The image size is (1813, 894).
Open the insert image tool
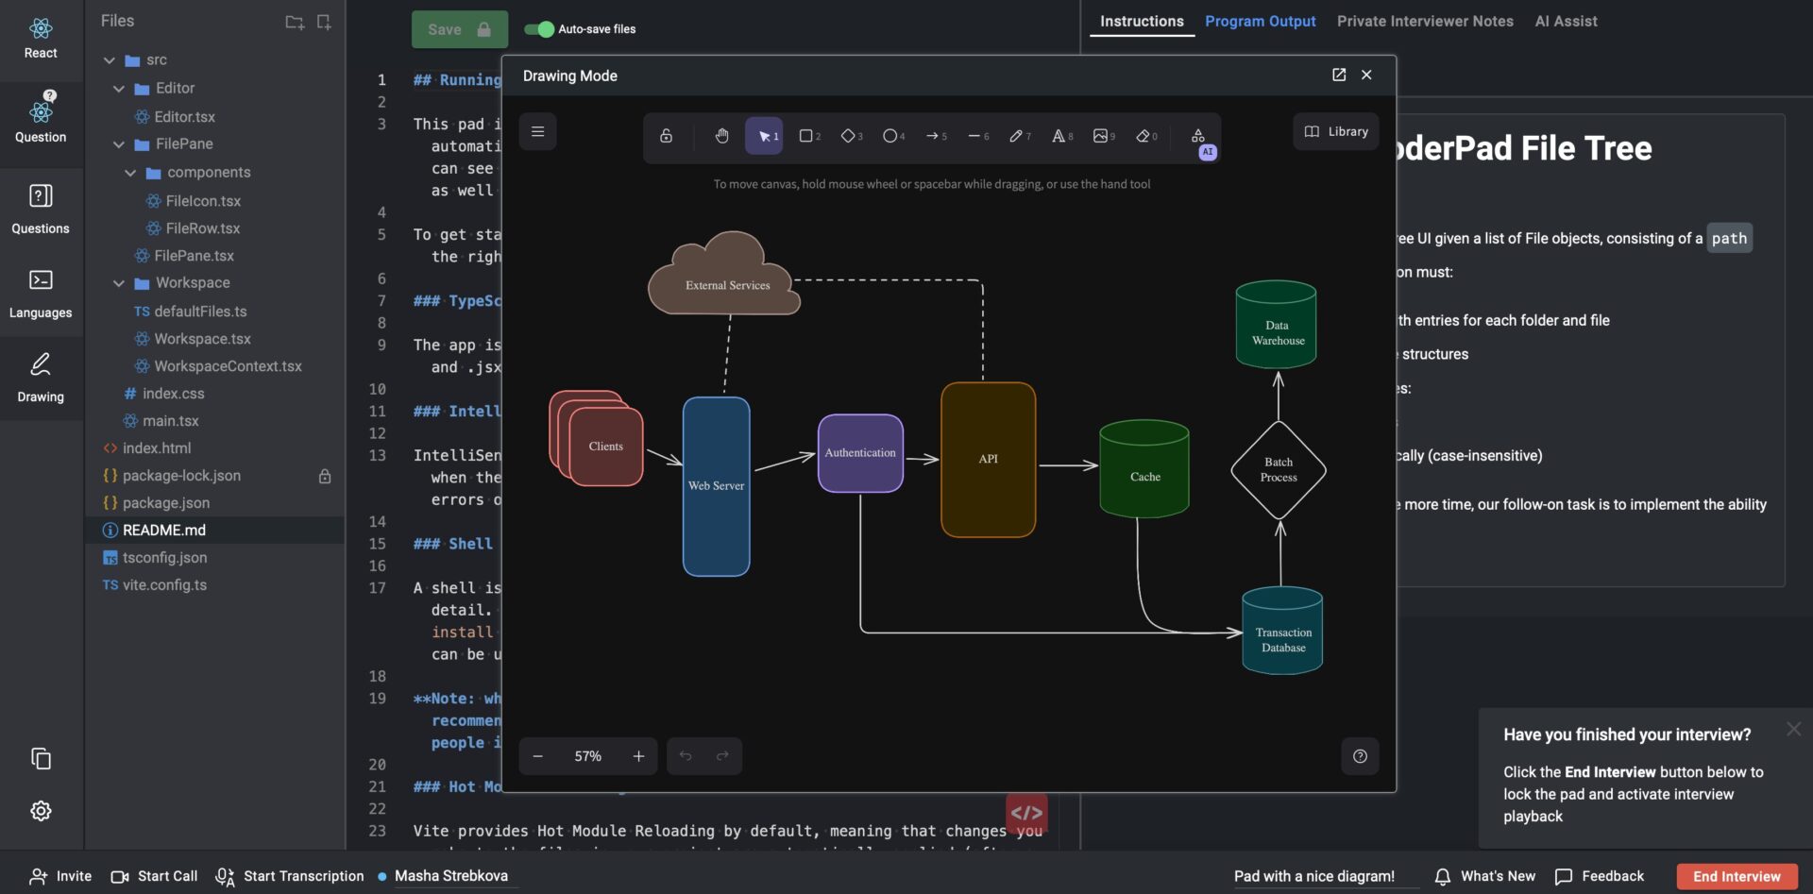(1100, 136)
